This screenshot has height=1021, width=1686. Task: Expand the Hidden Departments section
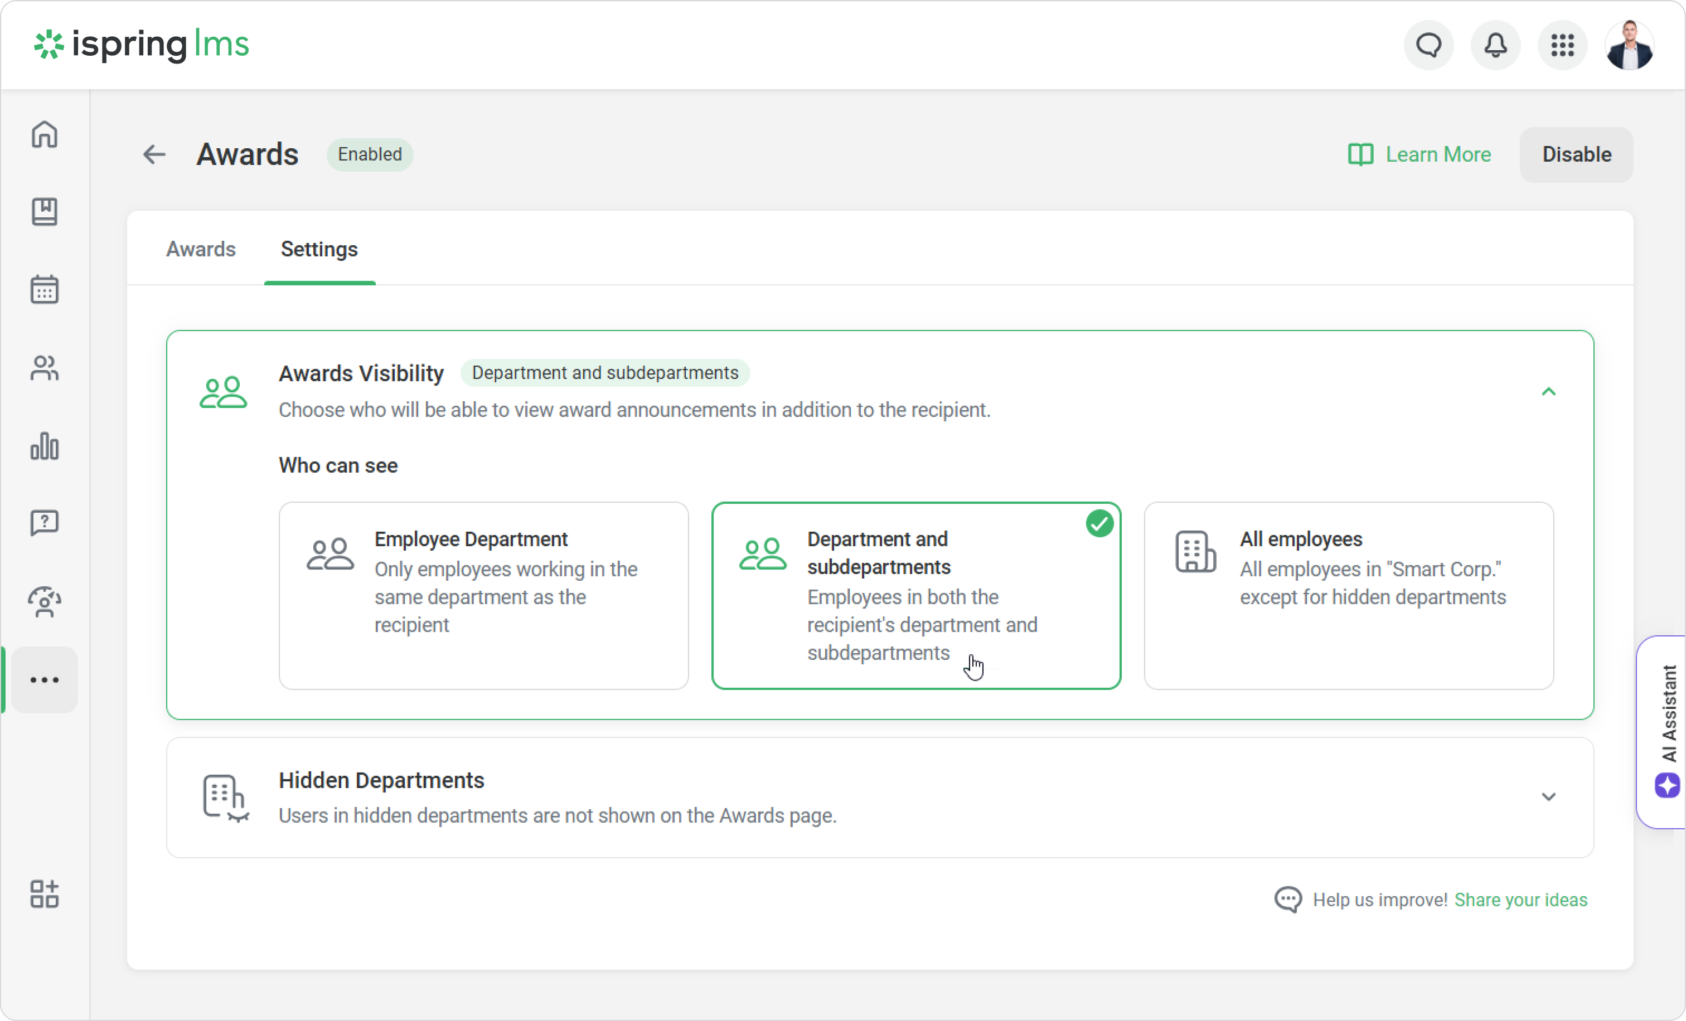pyautogui.click(x=1548, y=797)
